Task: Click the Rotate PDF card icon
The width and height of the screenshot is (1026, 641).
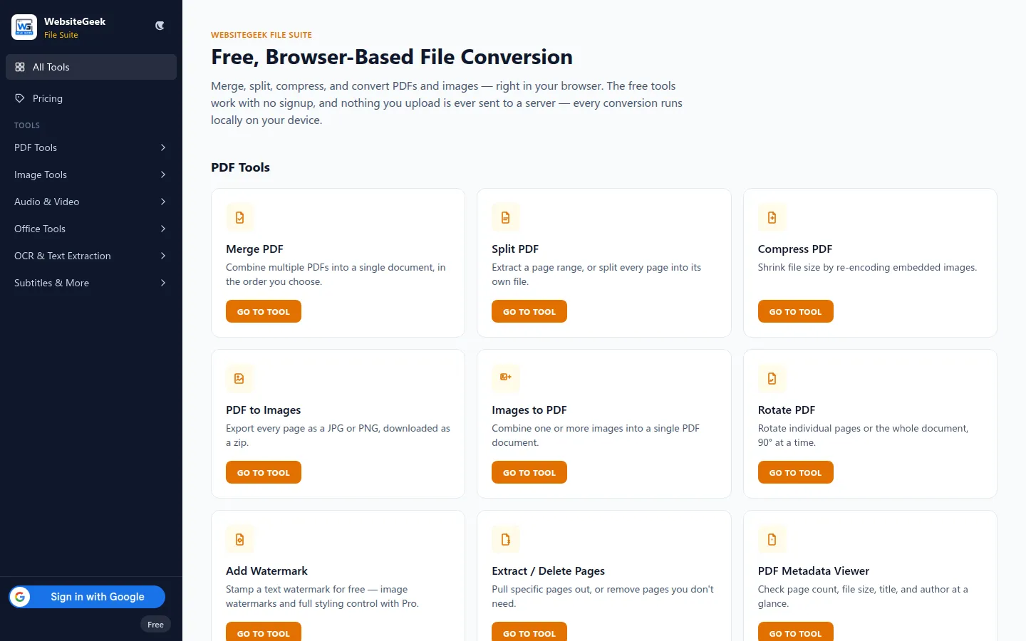Action: click(772, 378)
